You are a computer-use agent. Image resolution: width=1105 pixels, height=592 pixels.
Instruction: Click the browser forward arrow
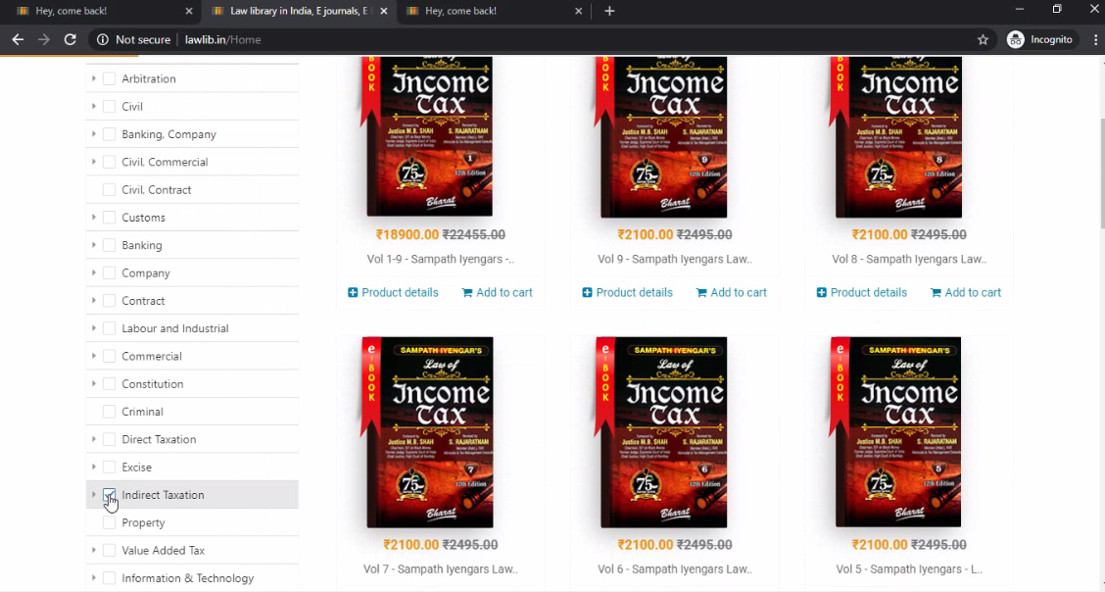[x=44, y=39]
